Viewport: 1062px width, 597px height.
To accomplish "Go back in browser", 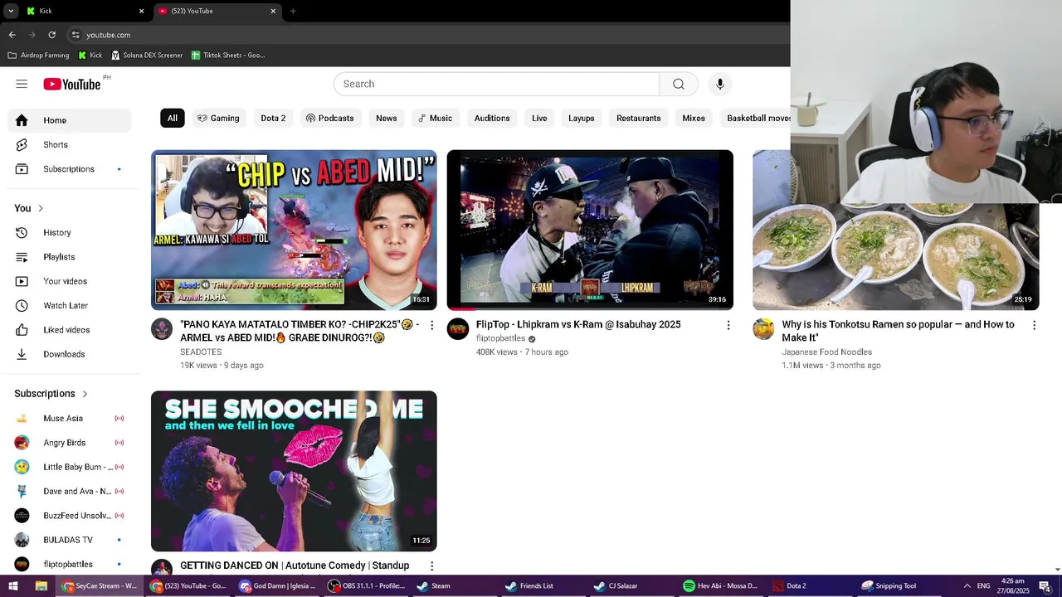I will click(x=12, y=35).
